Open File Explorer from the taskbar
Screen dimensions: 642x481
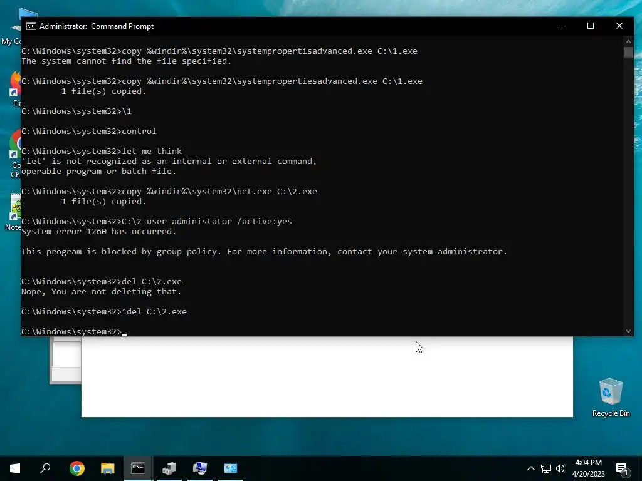coord(107,468)
